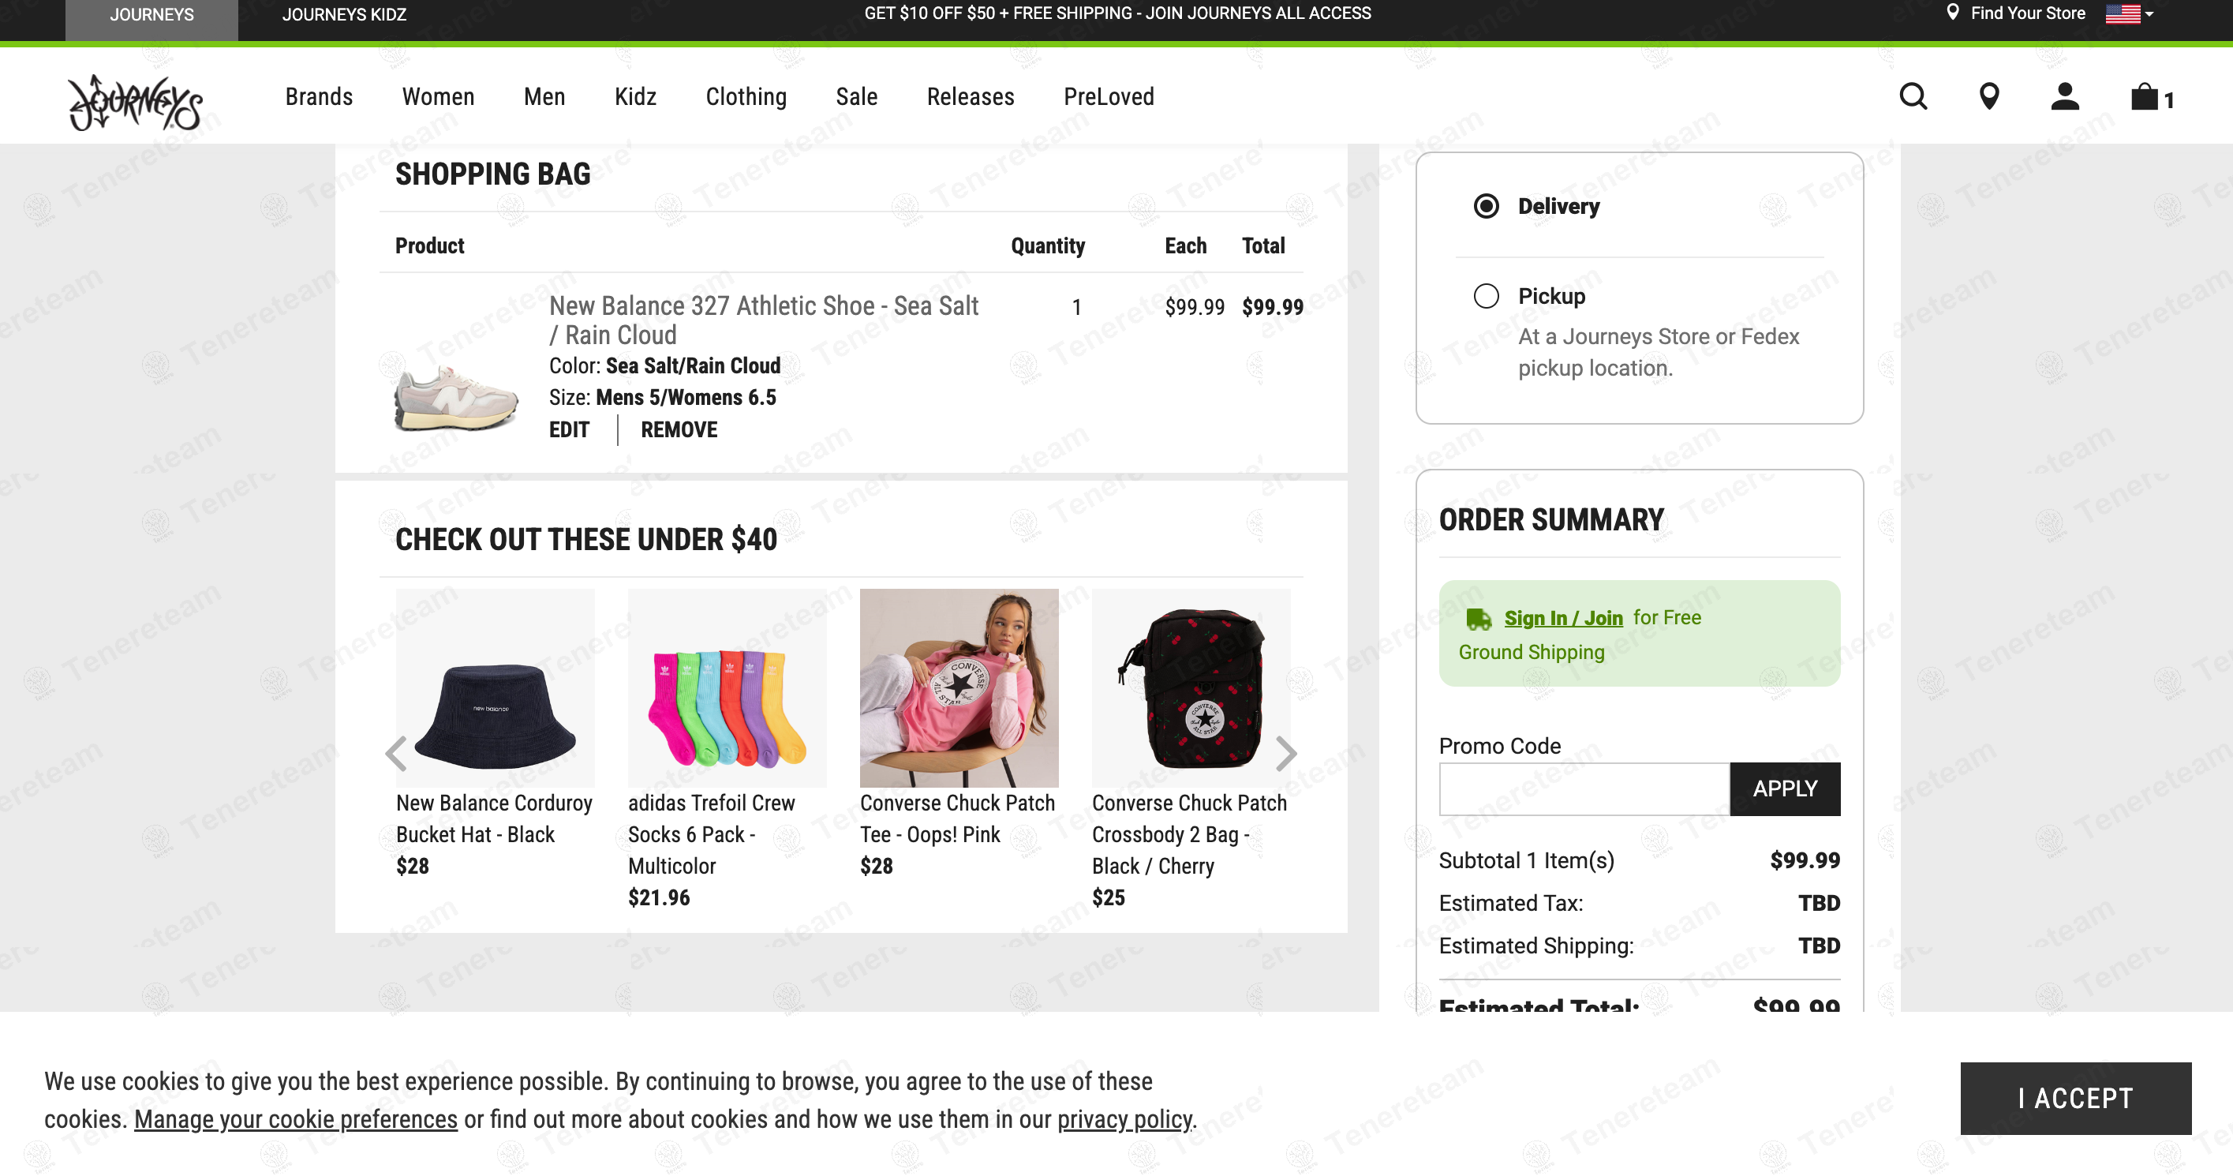Viewport: 2233px width, 1176px height.
Task: Click the Find Your Store pin icon
Action: point(1953,13)
